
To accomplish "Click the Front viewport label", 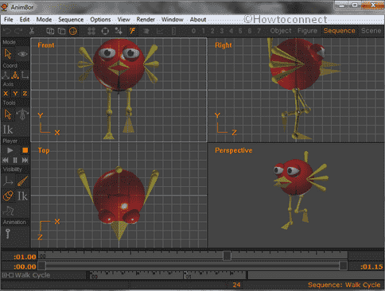I will (46, 45).
